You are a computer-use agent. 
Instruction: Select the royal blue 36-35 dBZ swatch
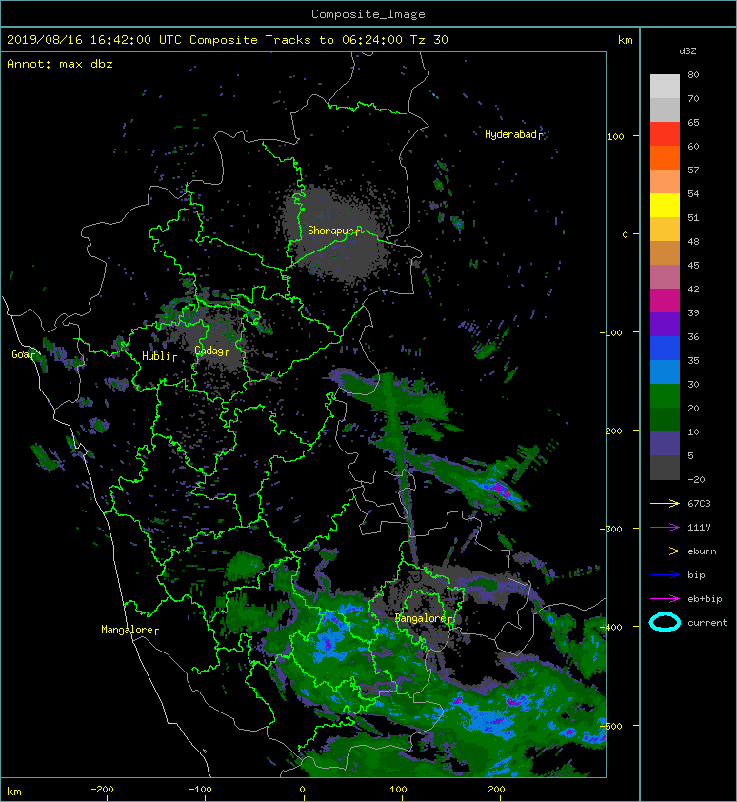[665, 349]
